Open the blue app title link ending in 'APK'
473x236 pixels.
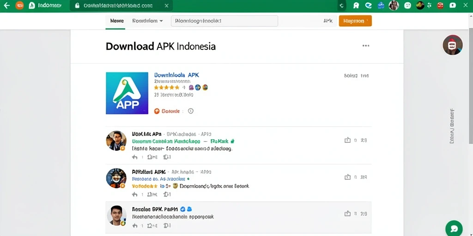coord(176,75)
